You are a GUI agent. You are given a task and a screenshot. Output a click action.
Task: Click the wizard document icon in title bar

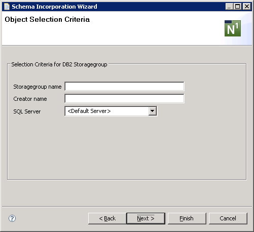pyautogui.click(x=7, y=7)
